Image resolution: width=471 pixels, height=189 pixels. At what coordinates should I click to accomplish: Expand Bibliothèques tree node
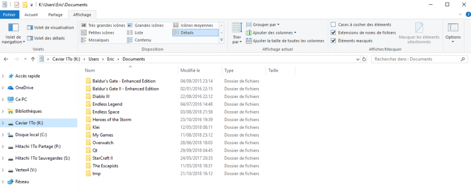coord(3,111)
